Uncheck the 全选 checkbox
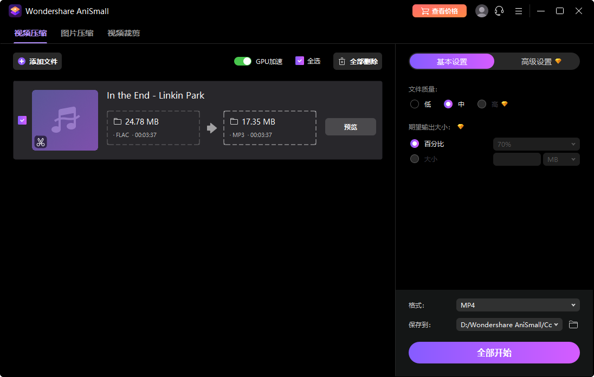Image resolution: width=594 pixels, height=377 pixels. pyautogui.click(x=300, y=61)
